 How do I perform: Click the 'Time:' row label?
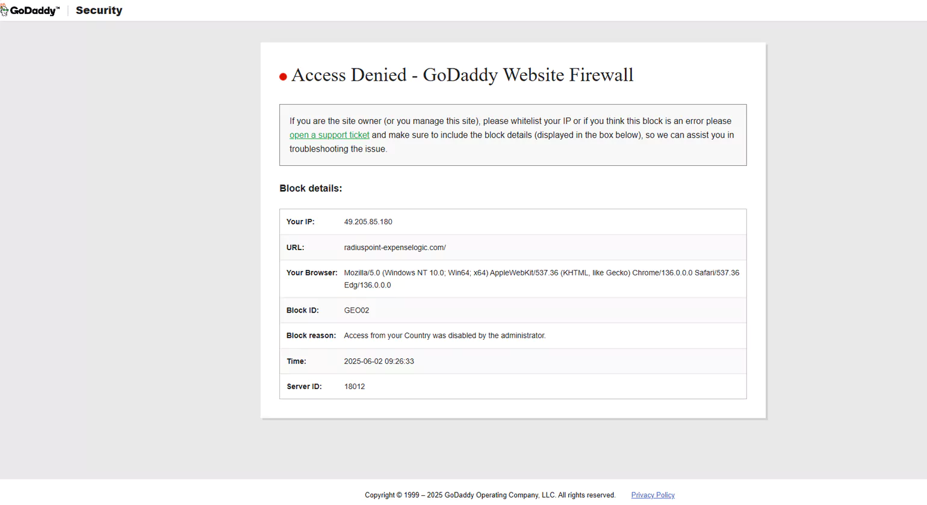point(296,361)
